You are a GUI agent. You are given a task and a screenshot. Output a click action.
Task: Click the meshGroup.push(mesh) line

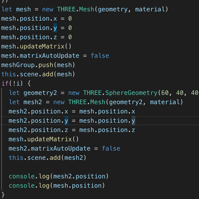pyautogui.click(x=38, y=65)
